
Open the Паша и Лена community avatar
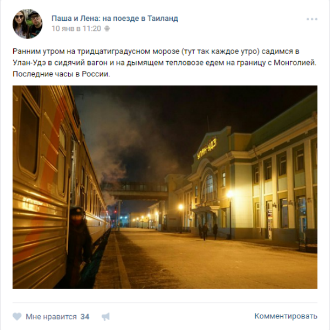pyautogui.click(x=28, y=24)
